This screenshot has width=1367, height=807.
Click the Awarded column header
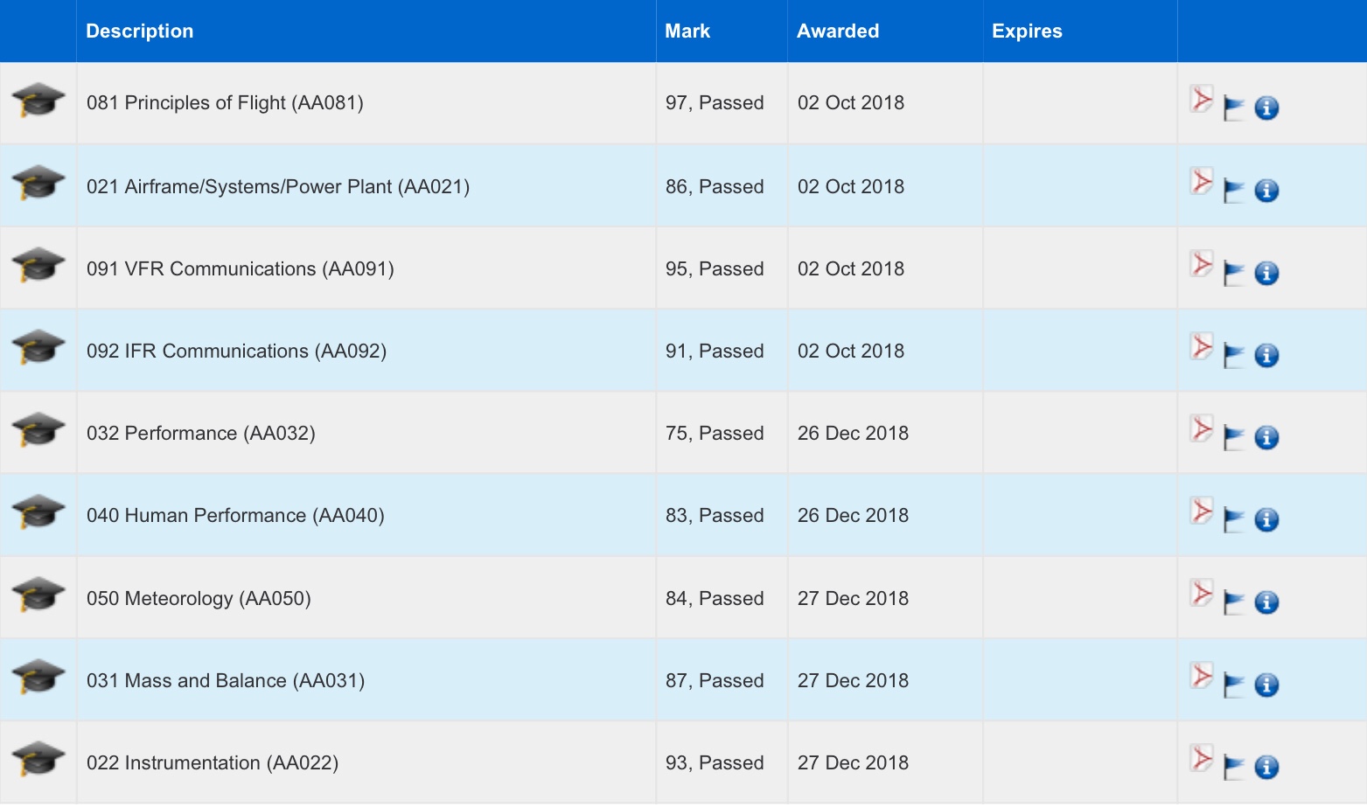838,31
